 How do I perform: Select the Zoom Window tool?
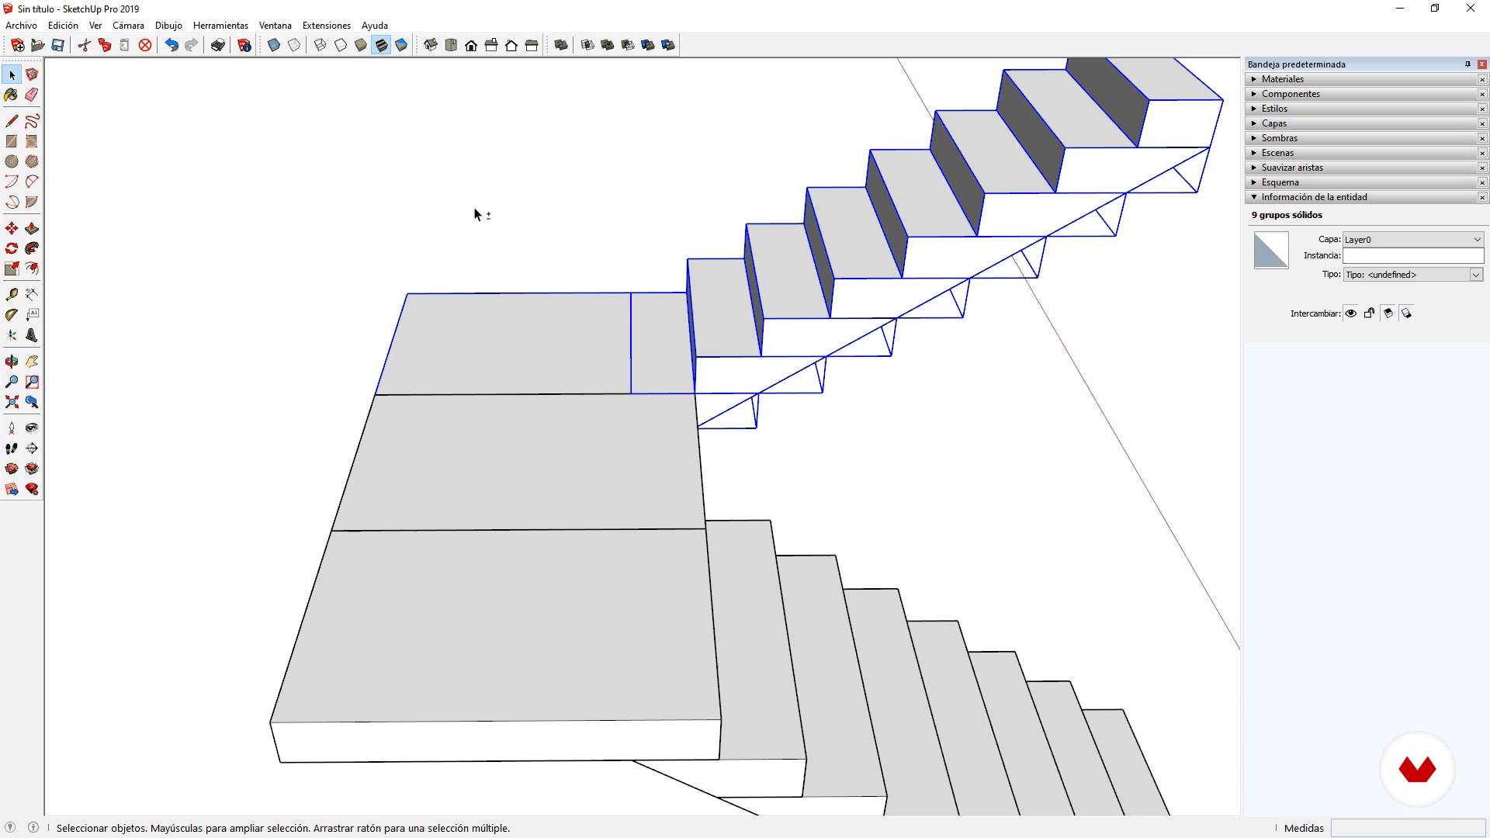point(32,382)
